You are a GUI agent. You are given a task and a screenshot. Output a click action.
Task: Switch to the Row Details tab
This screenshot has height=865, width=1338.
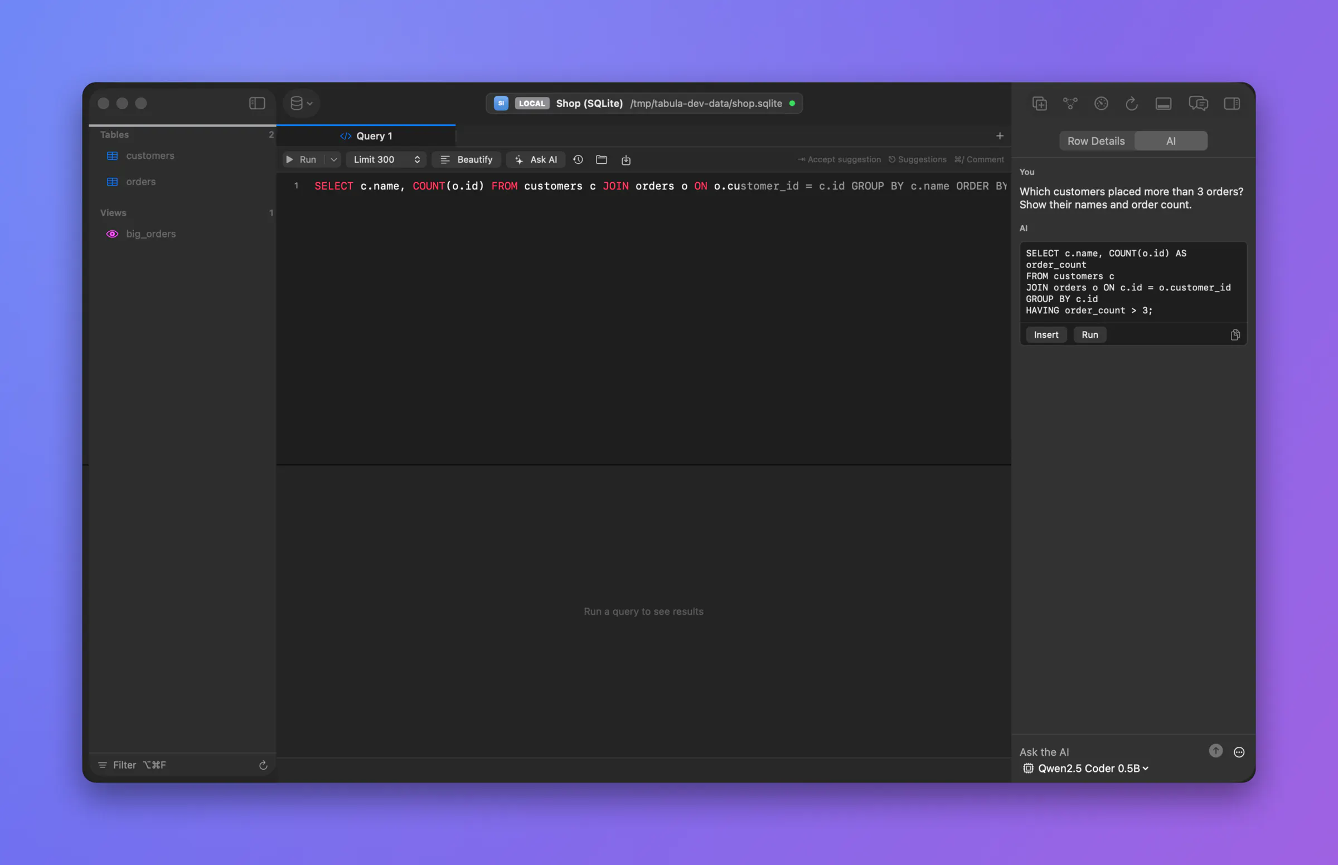pyautogui.click(x=1096, y=141)
